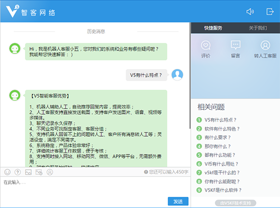Select related question 你有什么能耐呢？
Screen dimensions: 280x208
coord(218,181)
